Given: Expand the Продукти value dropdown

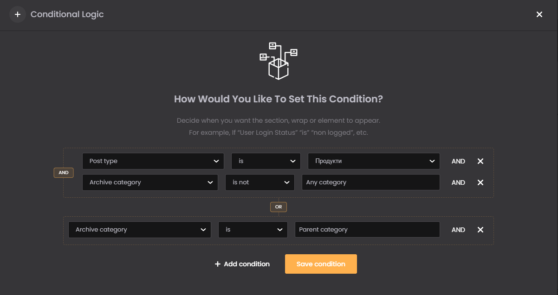Looking at the screenshot, I should coord(374,161).
